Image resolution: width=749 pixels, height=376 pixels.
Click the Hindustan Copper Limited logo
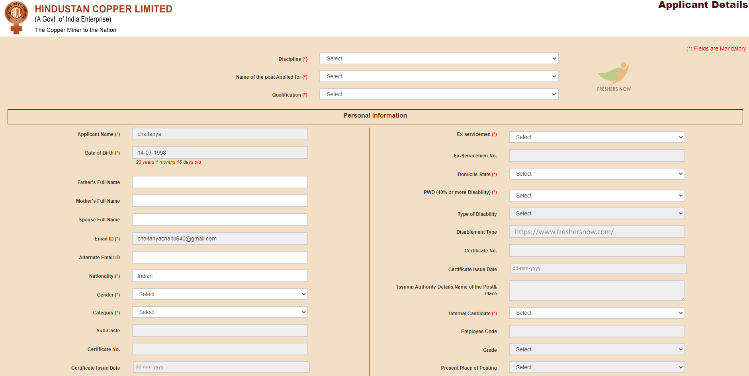[16, 18]
